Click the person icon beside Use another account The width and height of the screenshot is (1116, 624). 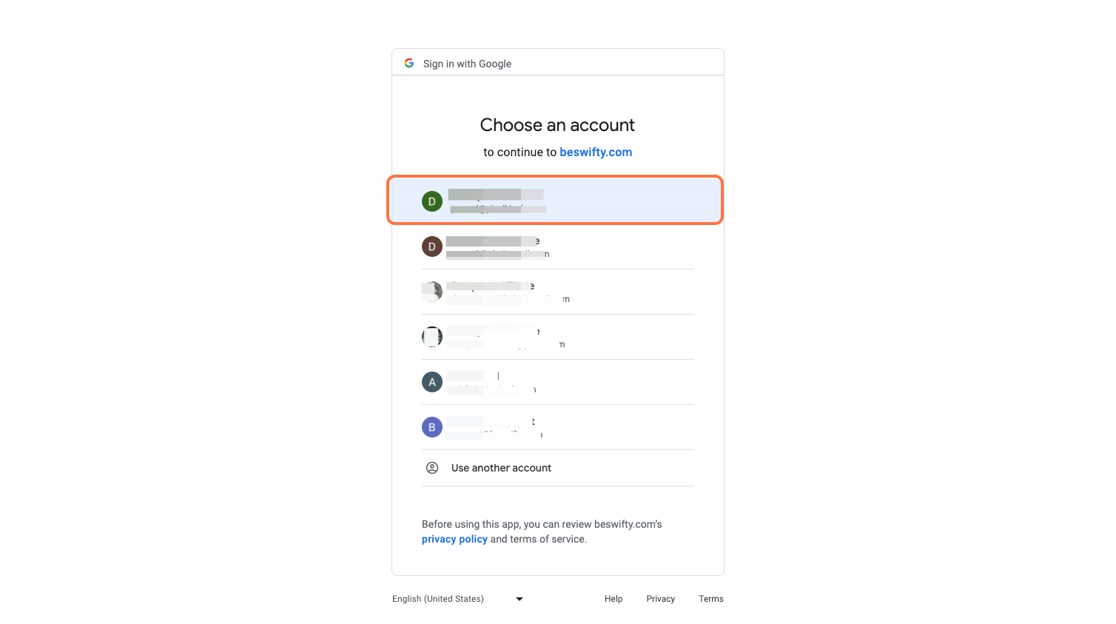click(x=432, y=468)
